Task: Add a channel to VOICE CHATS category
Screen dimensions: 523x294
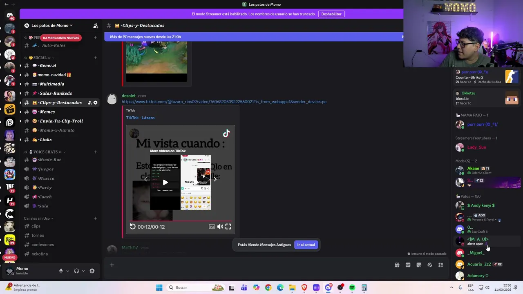Action: pos(95,152)
